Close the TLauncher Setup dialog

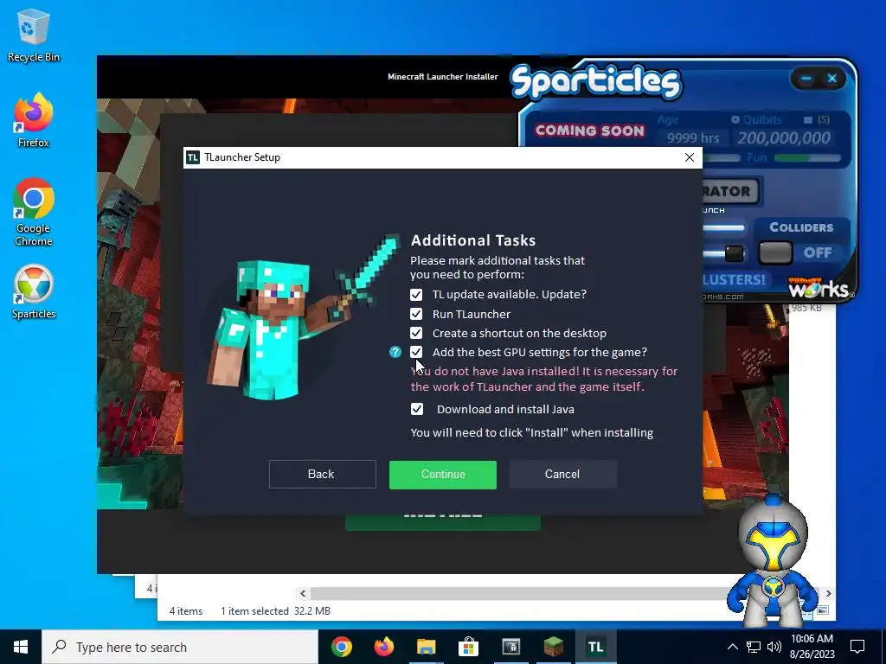[x=690, y=157]
